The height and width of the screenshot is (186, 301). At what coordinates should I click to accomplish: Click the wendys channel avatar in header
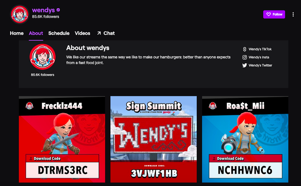pos(20,14)
